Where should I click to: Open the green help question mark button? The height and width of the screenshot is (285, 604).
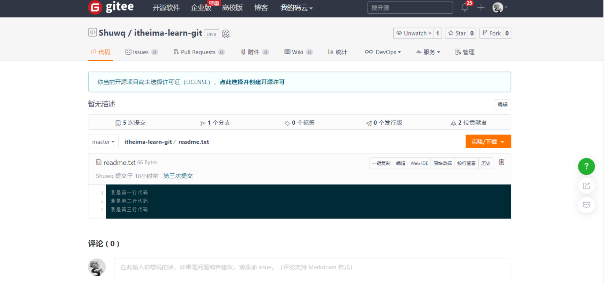(586, 166)
